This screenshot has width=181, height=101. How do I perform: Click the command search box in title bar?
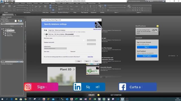[136, 1]
